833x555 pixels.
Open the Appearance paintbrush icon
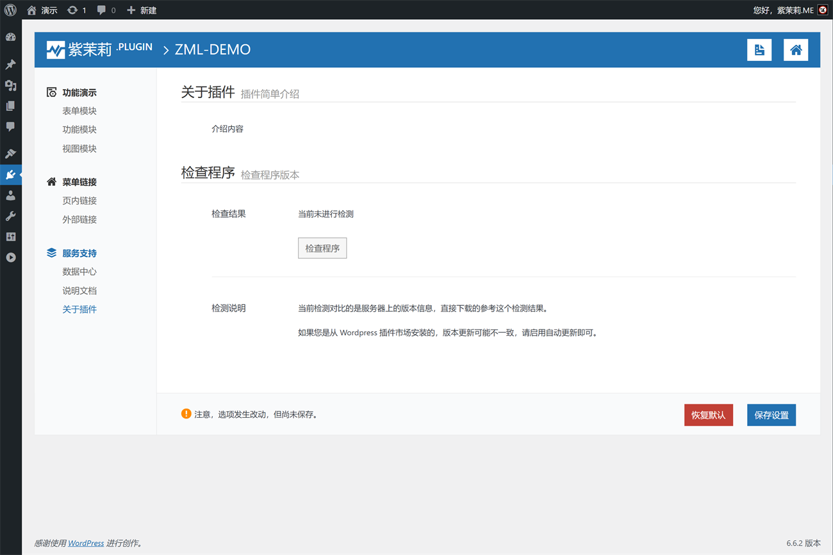point(10,154)
